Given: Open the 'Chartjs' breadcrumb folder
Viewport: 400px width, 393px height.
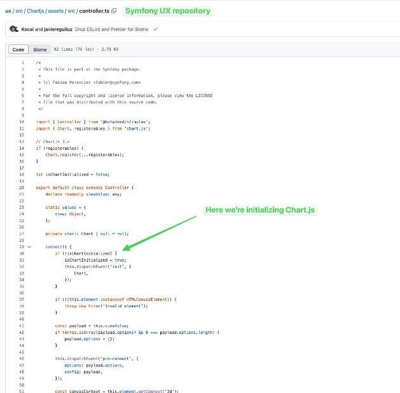Looking at the screenshot, I should [x=35, y=11].
